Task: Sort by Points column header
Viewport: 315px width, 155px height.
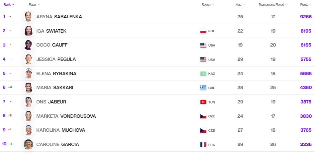Action: (x=306, y=5)
